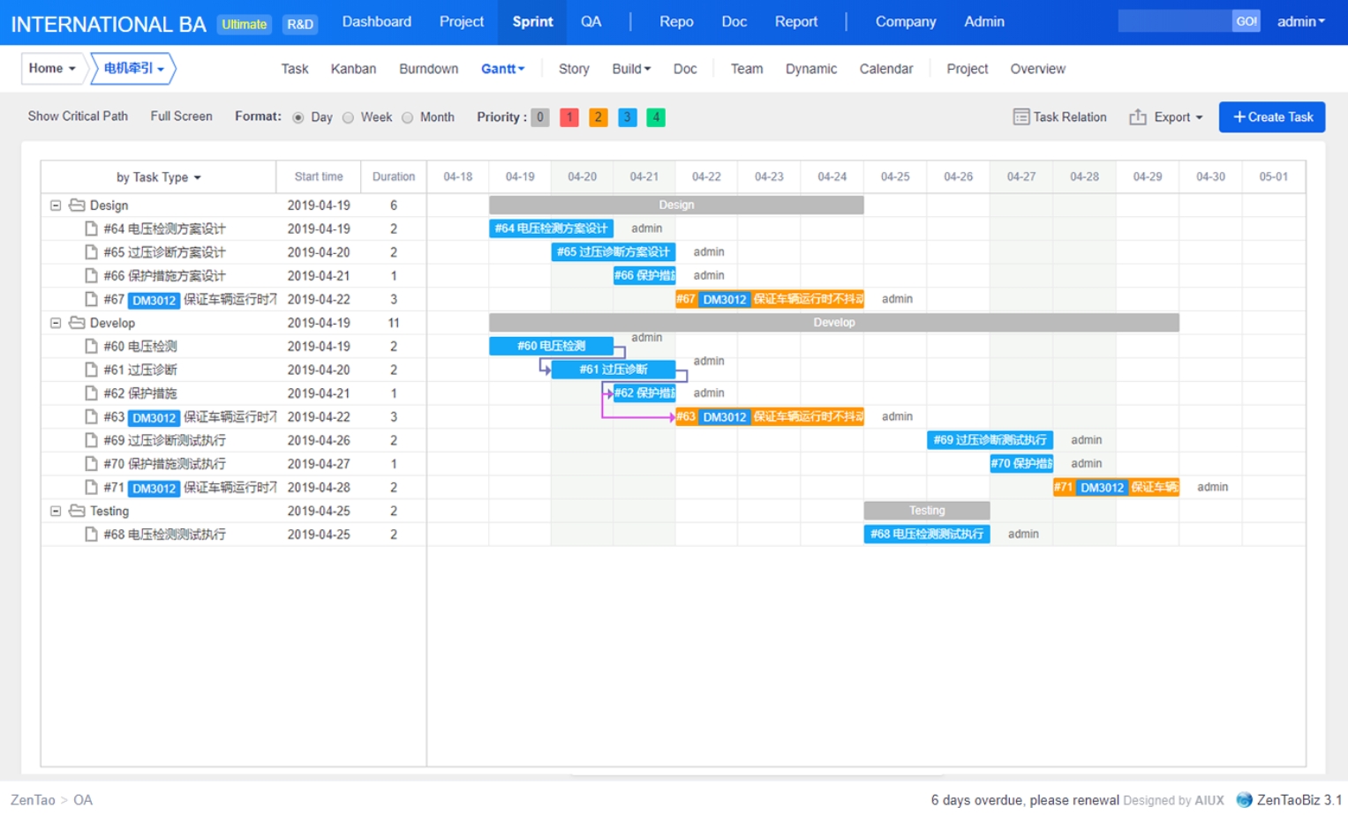1348x815 pixels.
Task: Go to the Dashboard tab
Action: click(x=377, y=21)
